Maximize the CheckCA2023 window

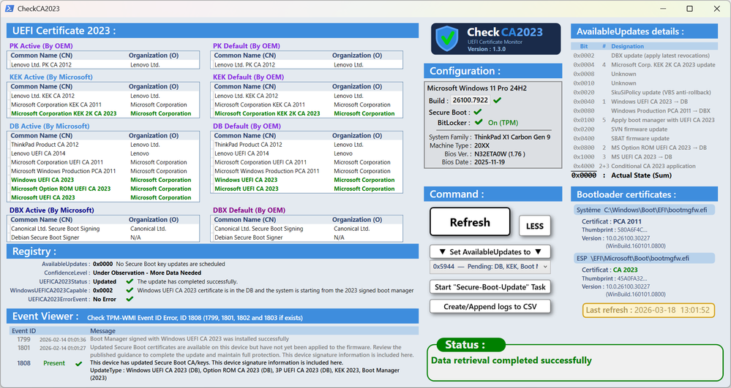689,9
